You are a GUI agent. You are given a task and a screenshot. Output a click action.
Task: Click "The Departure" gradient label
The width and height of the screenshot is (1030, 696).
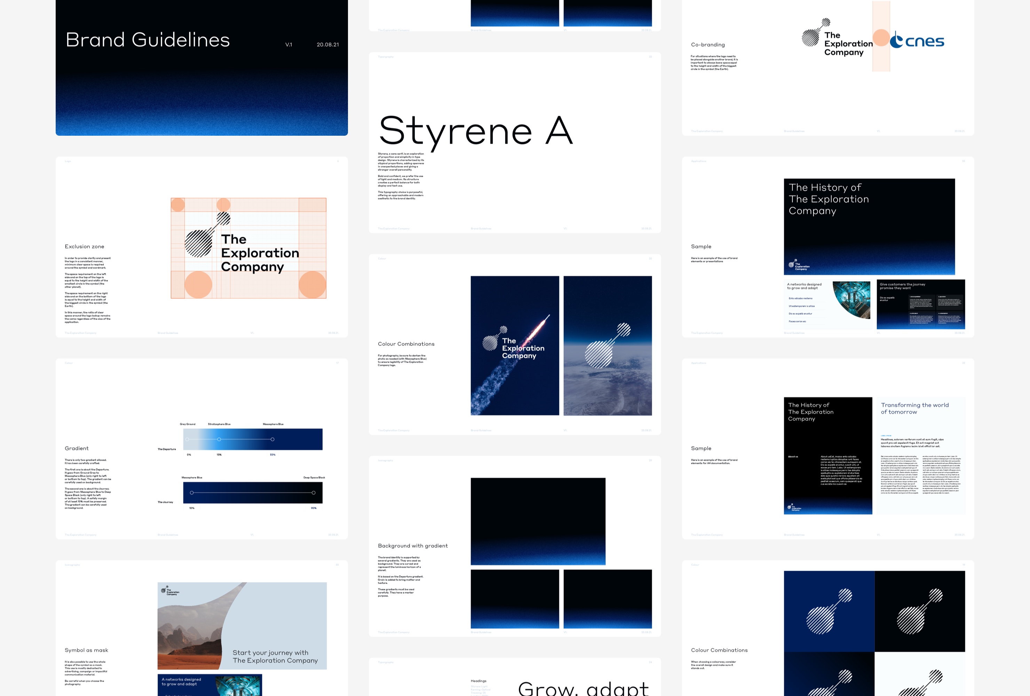coord(167,449)
